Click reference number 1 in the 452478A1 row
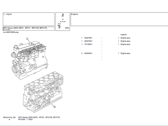The image size is (168, 126). point(82,38)
